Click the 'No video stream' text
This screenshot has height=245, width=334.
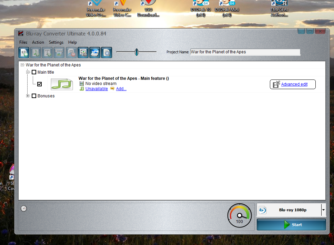click(x=101, y=84)
